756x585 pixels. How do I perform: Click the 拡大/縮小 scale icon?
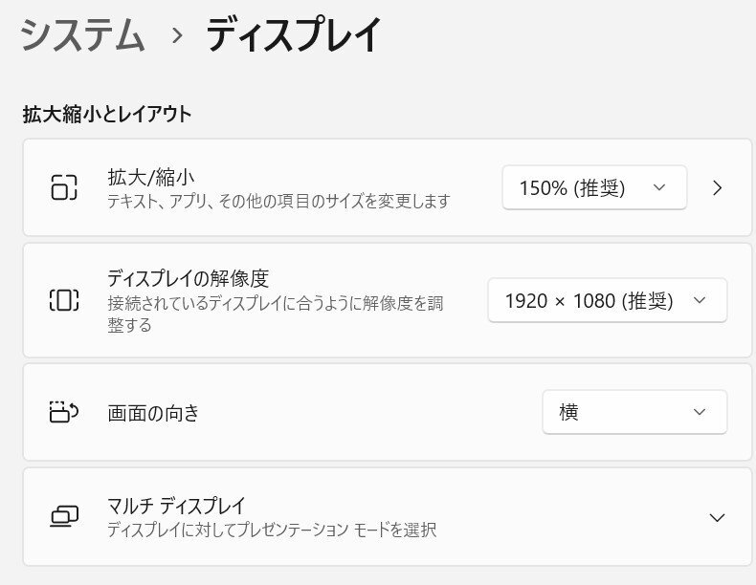(x=63, y=187)
